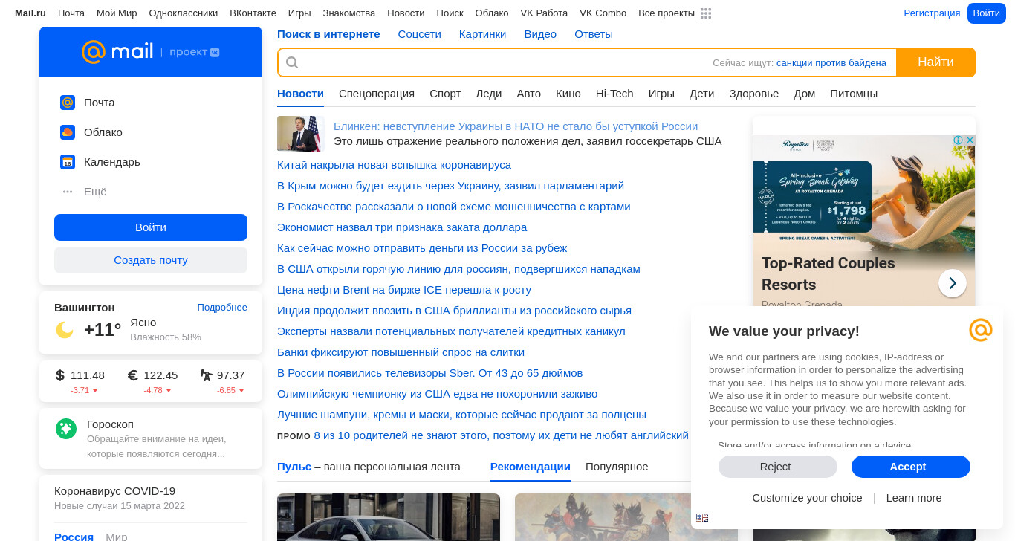Click the Коронавирус COVID-19 heading
1015x541 pixels.
tap(114, 491)
